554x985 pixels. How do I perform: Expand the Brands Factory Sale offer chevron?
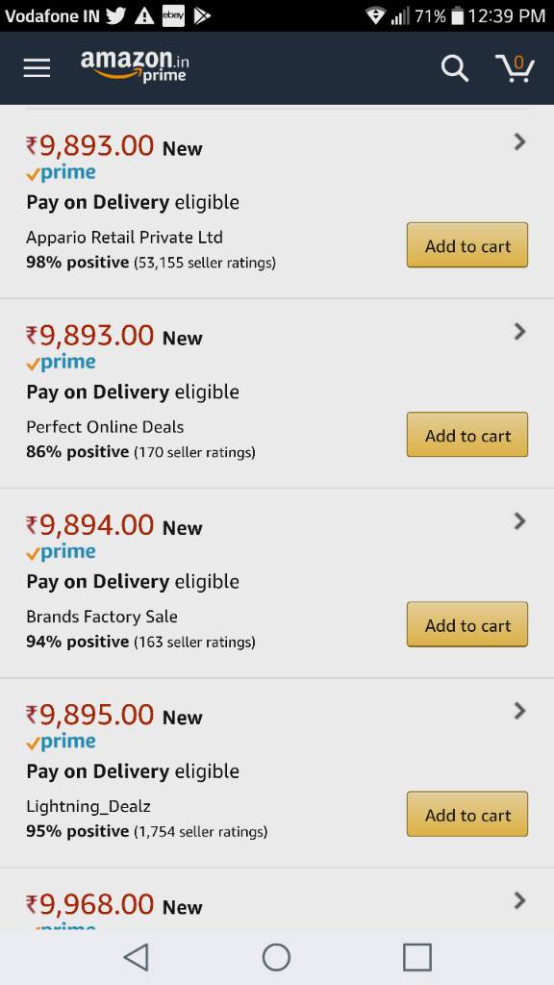tap(519, 520)
